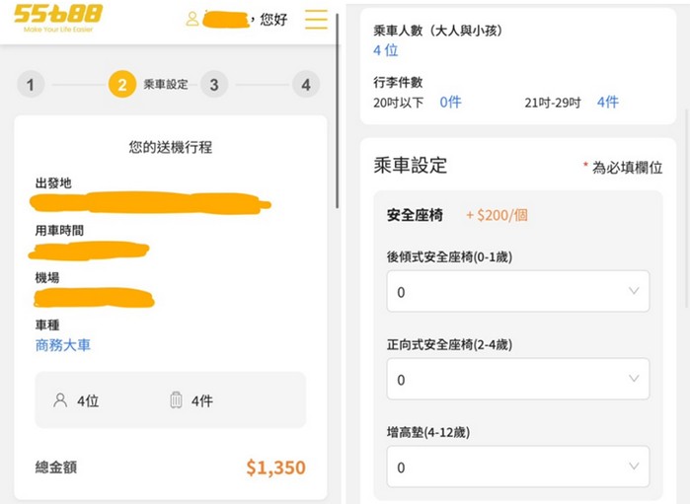Click the 4位 passenger count link

pos(385,50)
